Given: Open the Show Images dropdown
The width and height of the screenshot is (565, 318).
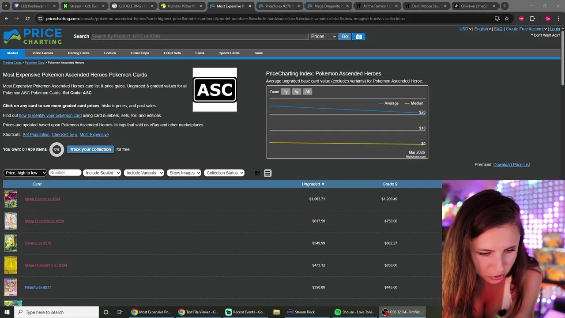Looking at the screenshot, I should [184, 173].
